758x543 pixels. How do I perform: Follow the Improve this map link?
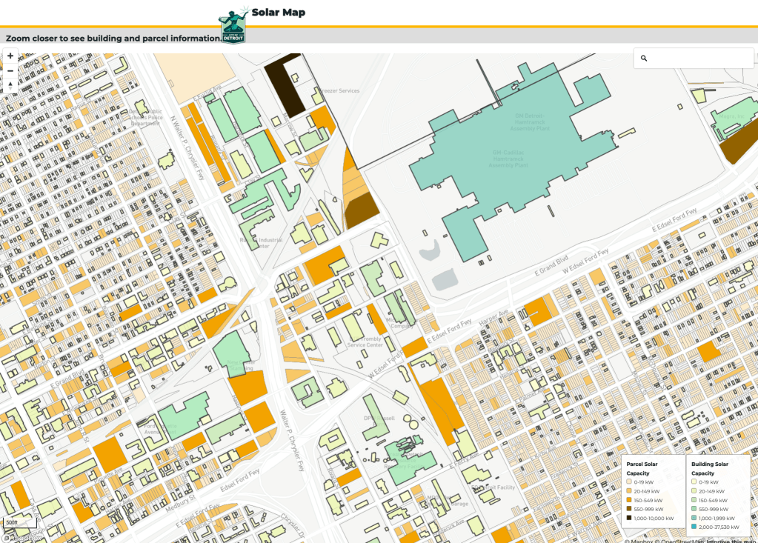coord(731,540)
